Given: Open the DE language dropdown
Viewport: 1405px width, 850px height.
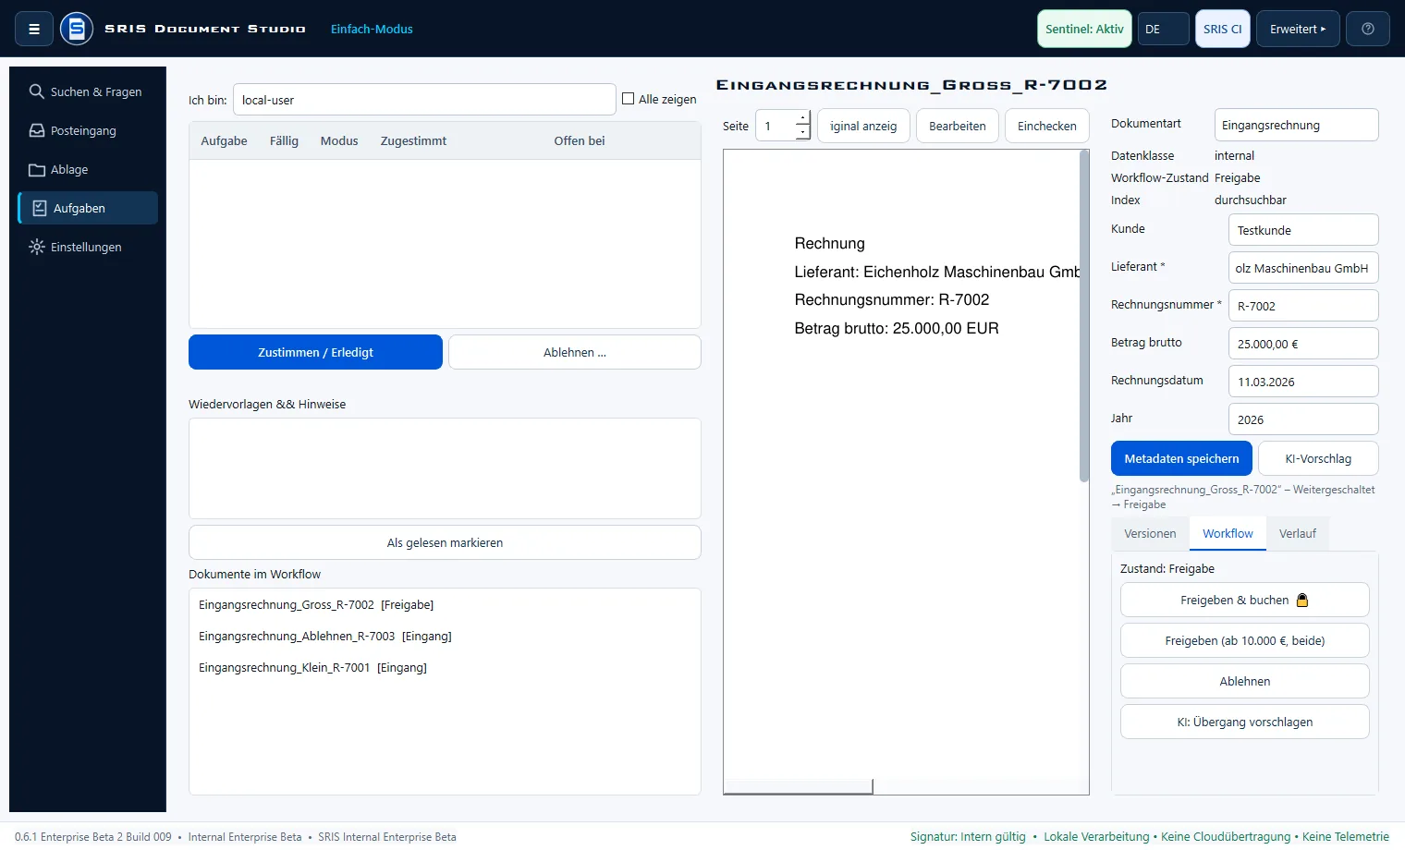Looking at the screenshot, I should tap(1163, 29).
